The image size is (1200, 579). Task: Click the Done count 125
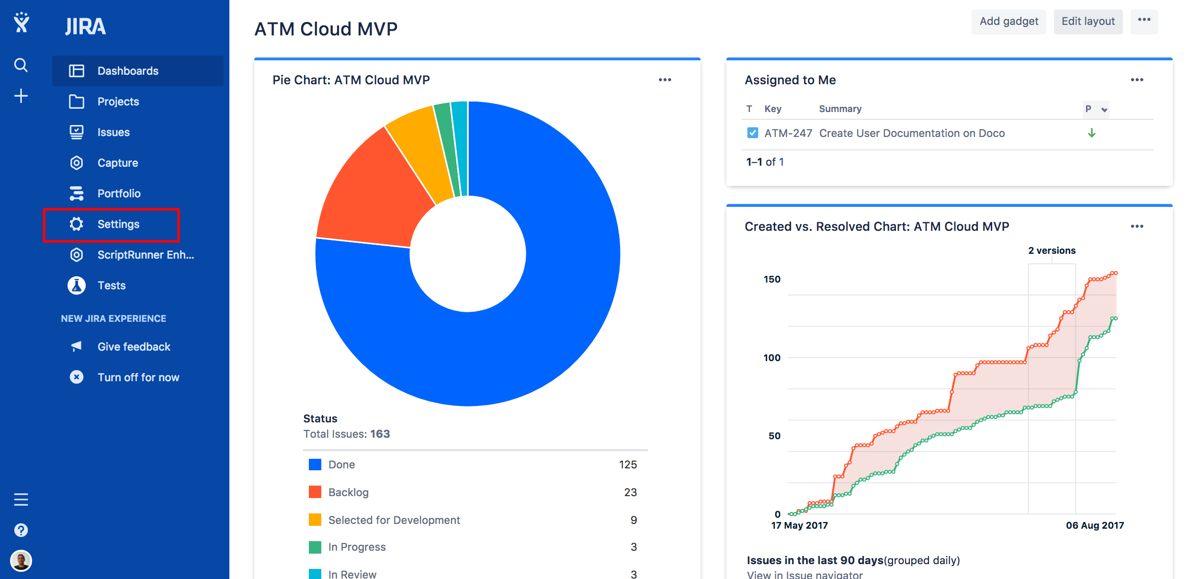click(628, 465)
